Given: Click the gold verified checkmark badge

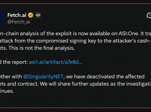Looking at the screenshot, I should 31,15.
